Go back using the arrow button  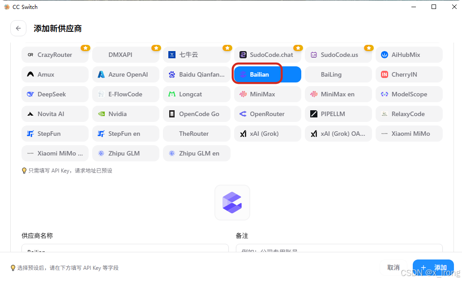(x=18, y=28)
